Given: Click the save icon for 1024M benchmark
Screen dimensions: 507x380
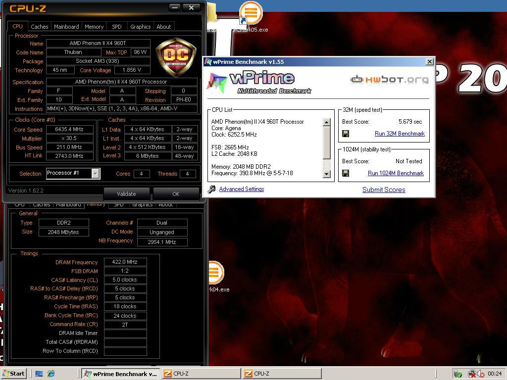Looking at the screenshot, I should click(x=346, y=173).
